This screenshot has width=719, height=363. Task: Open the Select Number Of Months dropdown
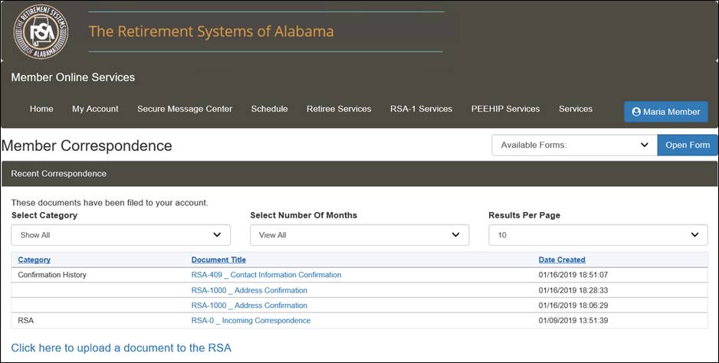(x=359, y=235)
